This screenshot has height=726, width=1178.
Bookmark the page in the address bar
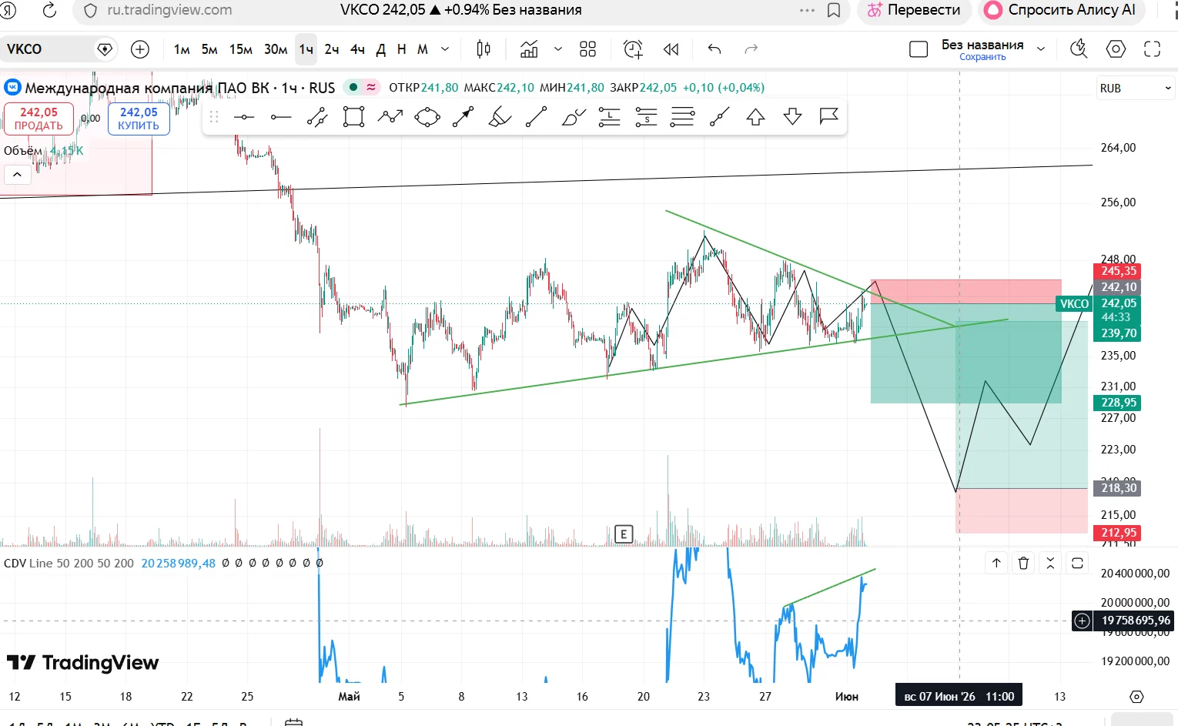(833, 10)
